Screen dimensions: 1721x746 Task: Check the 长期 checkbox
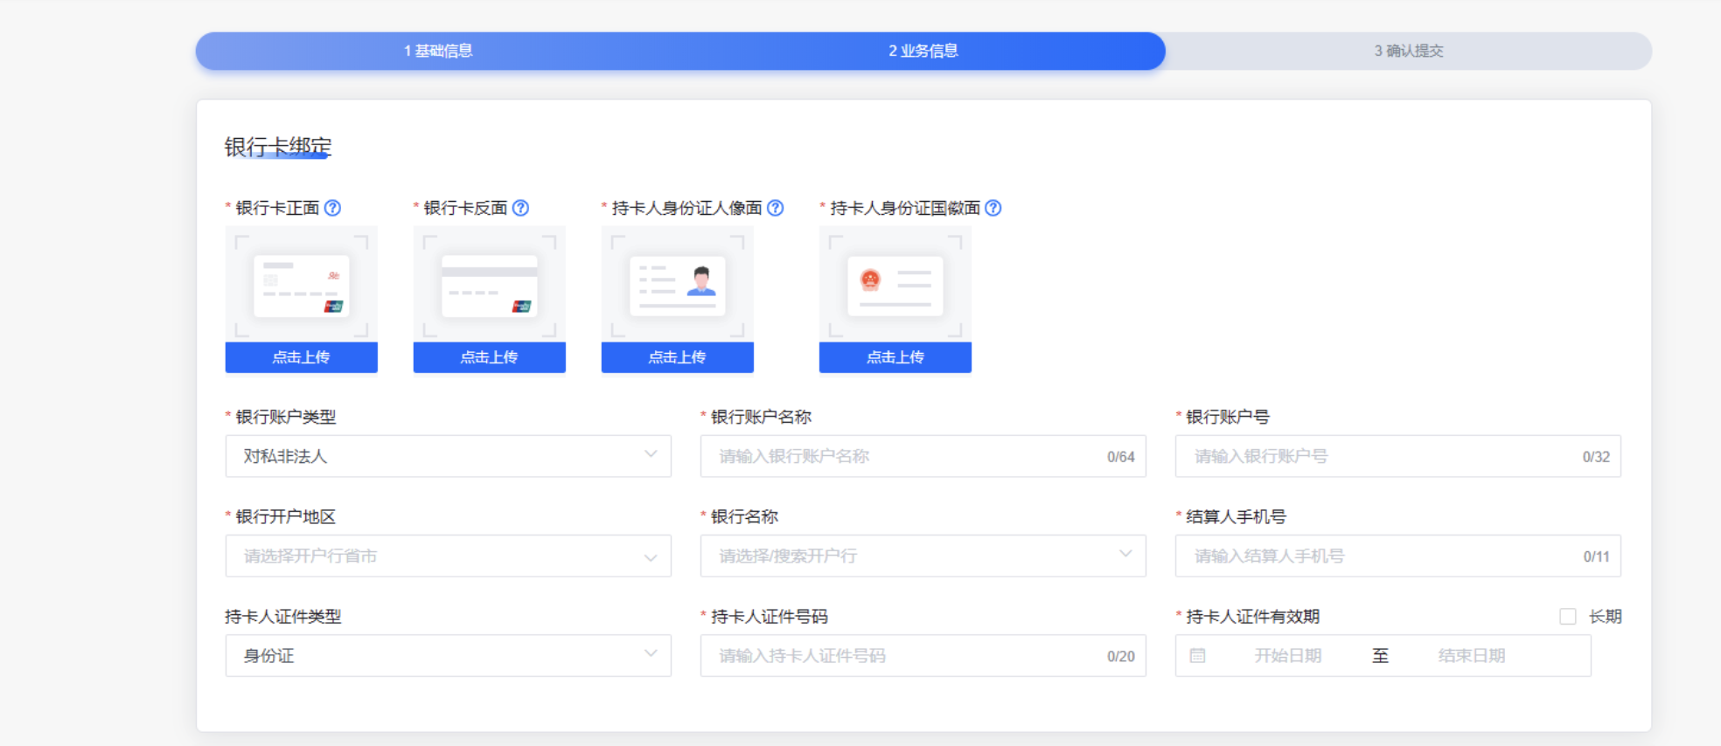[1568, 617]
